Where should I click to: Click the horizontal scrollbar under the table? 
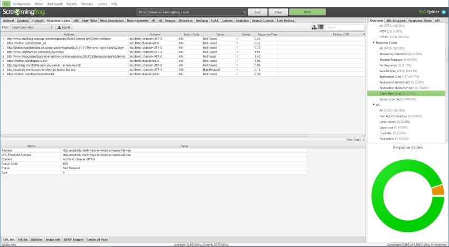156,136
